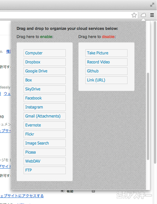Select the Gmail (Attachments) item
This screenshot has width=157, height=204.
coord(45,116)
